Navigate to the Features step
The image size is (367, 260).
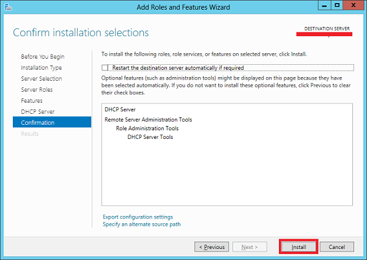coord(32,101)
